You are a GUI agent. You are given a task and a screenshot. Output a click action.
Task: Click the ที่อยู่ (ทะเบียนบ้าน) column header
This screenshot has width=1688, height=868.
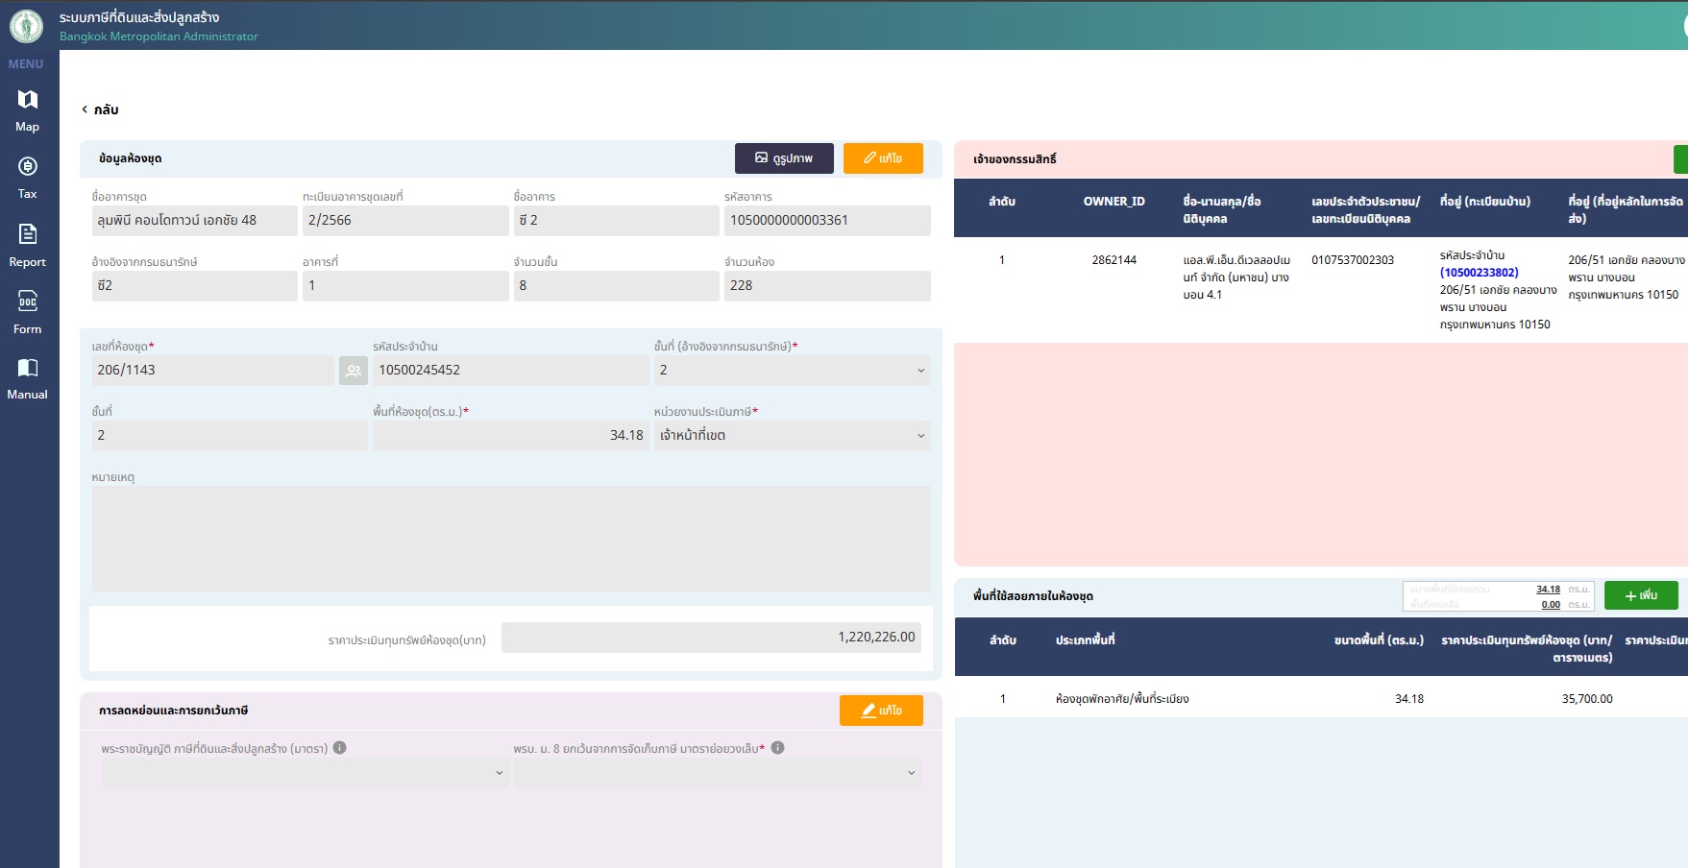click(1484, 202)
